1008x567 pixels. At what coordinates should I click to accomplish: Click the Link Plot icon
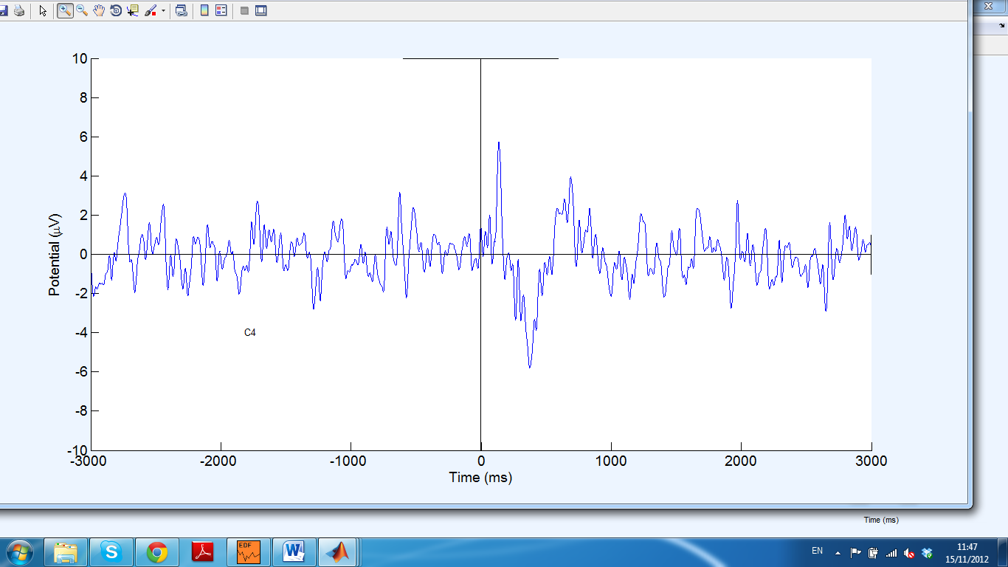click(182, 10)
